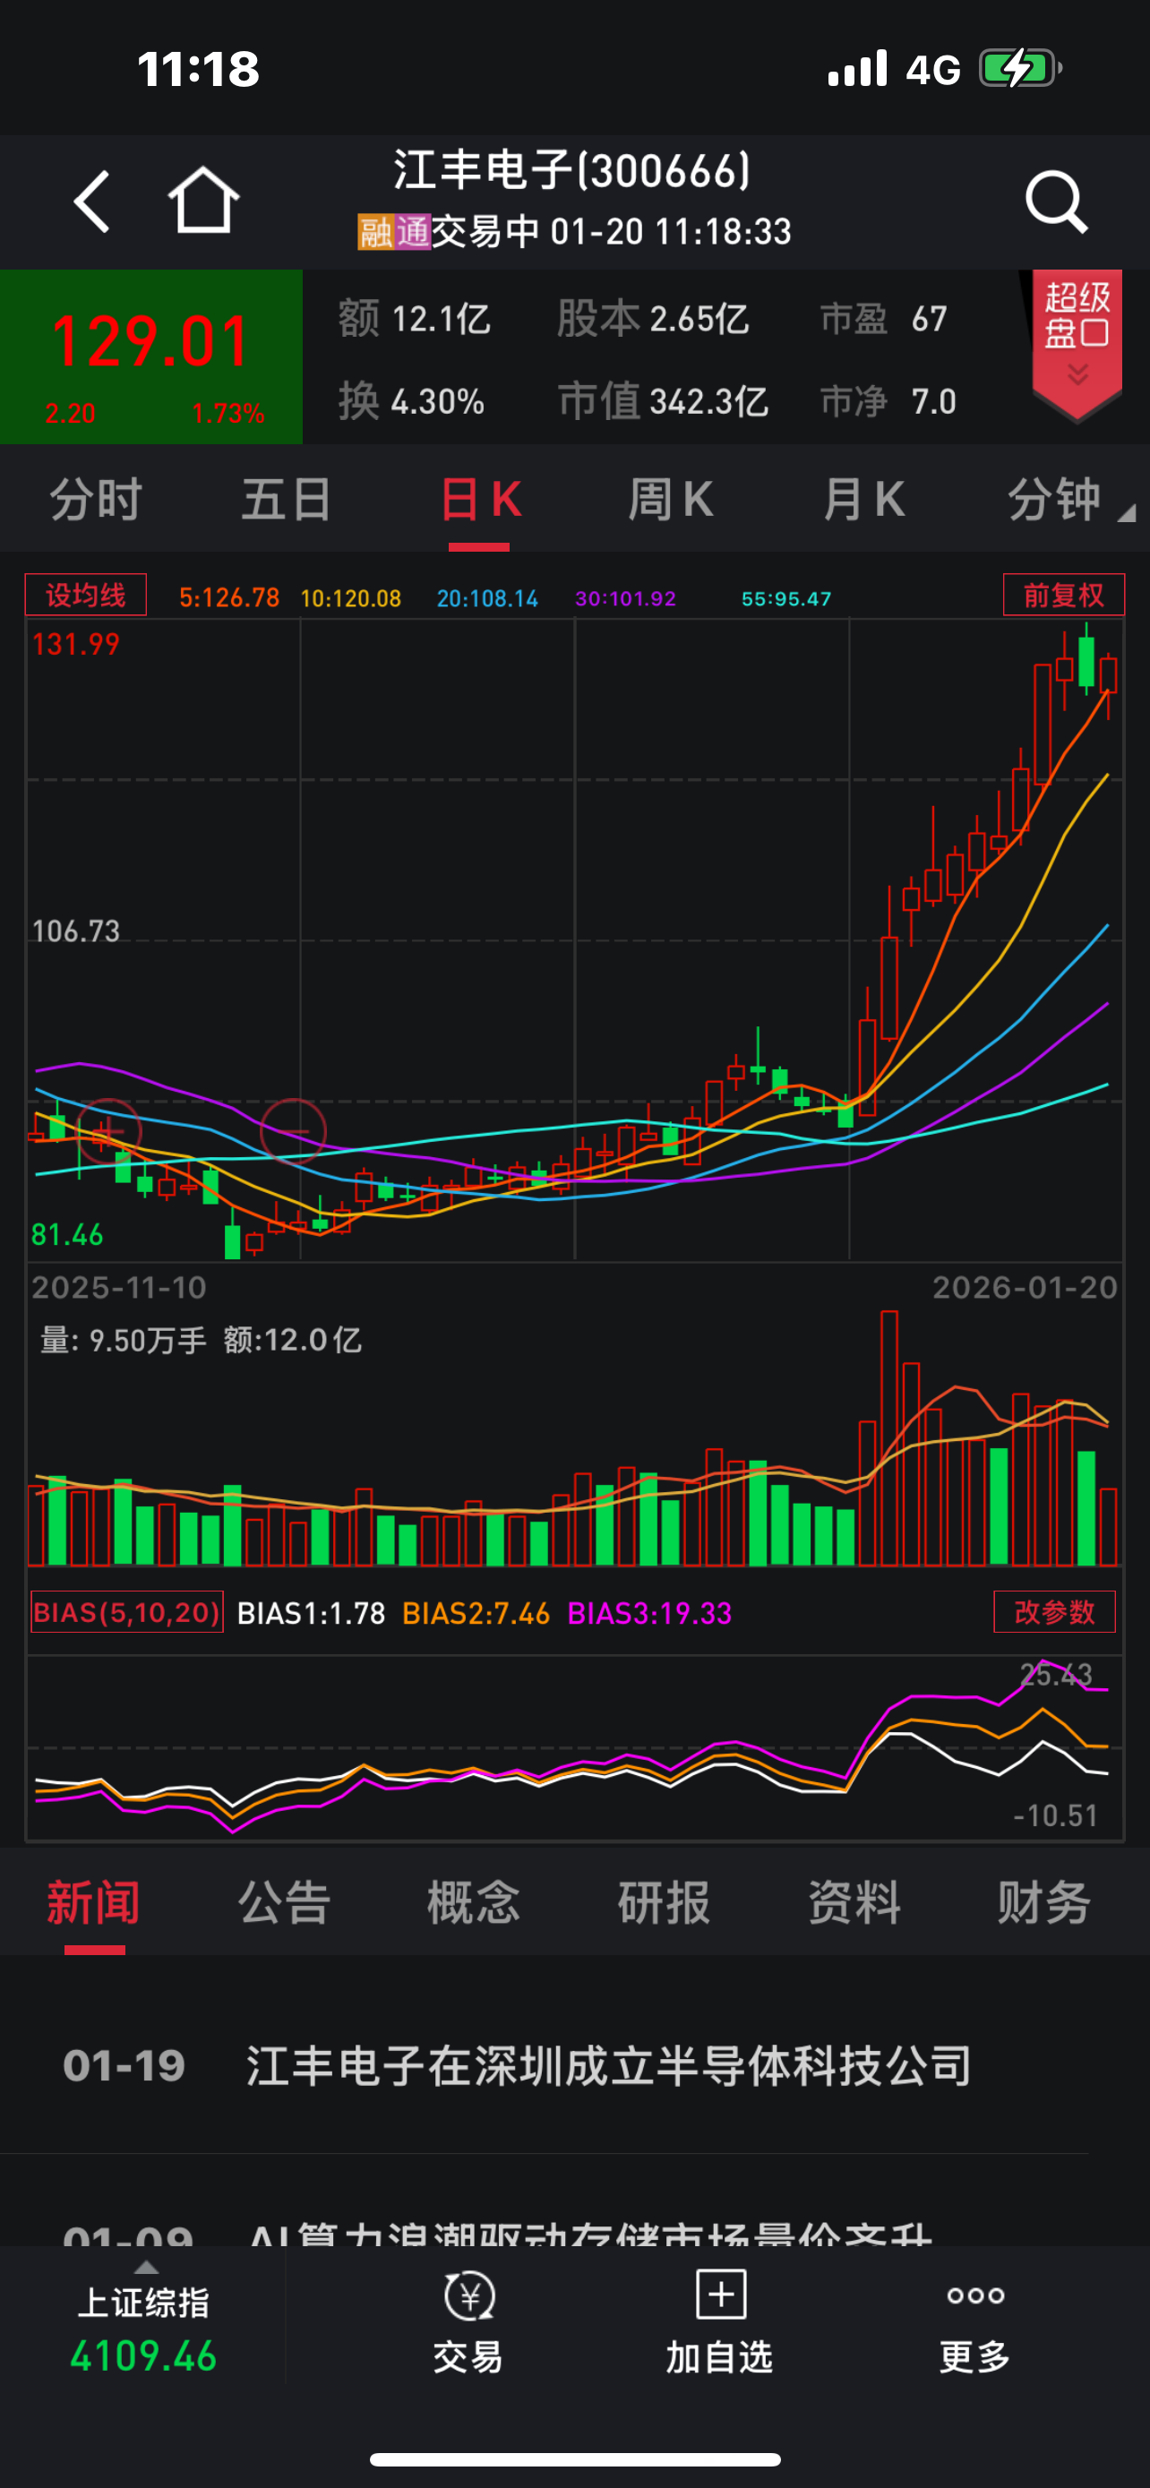Tap date label 2026-01-20
The image size is (1150, 2488).
coord(1025,1288)
